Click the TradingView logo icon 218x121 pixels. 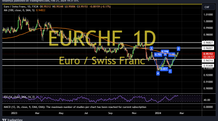(4, 120)
